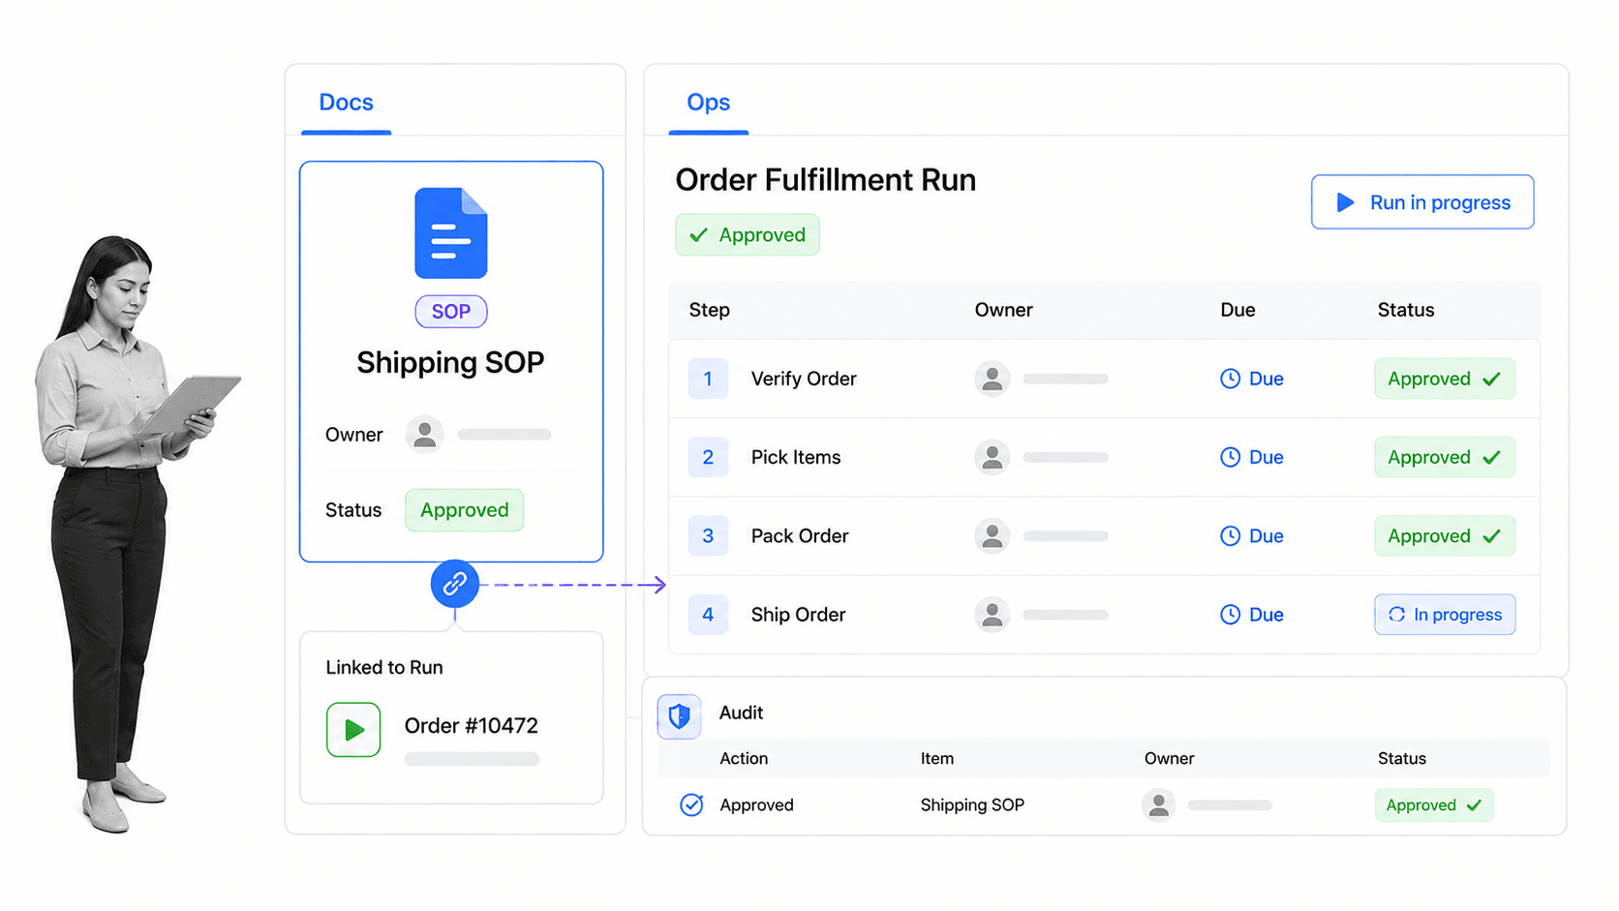Click the Audit shield icon
The height and width of the screenshot is (911, 1619).
(679, 716)
